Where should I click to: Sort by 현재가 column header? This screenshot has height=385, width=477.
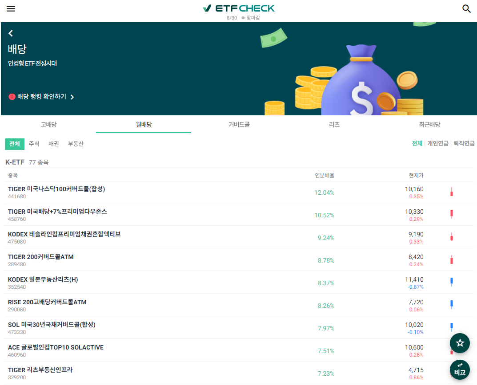[416, 175]
